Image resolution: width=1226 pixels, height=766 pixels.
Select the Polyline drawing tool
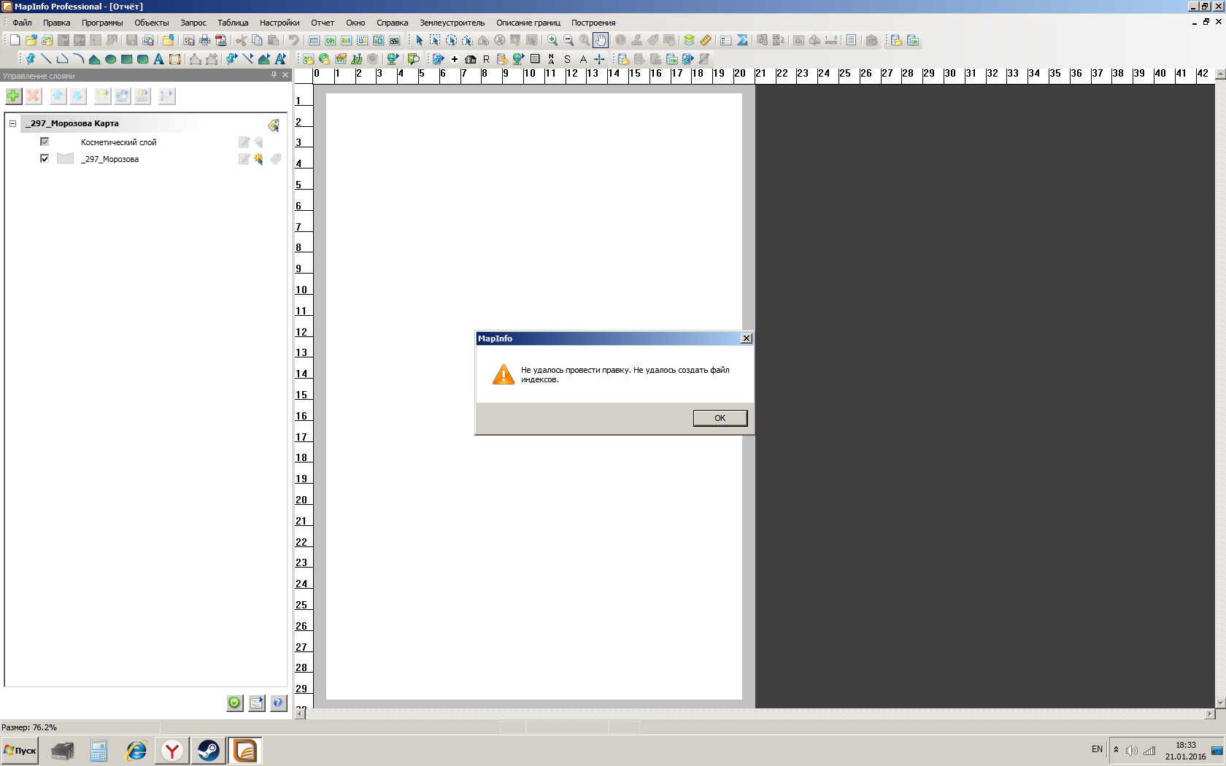(x=62, y=59)
